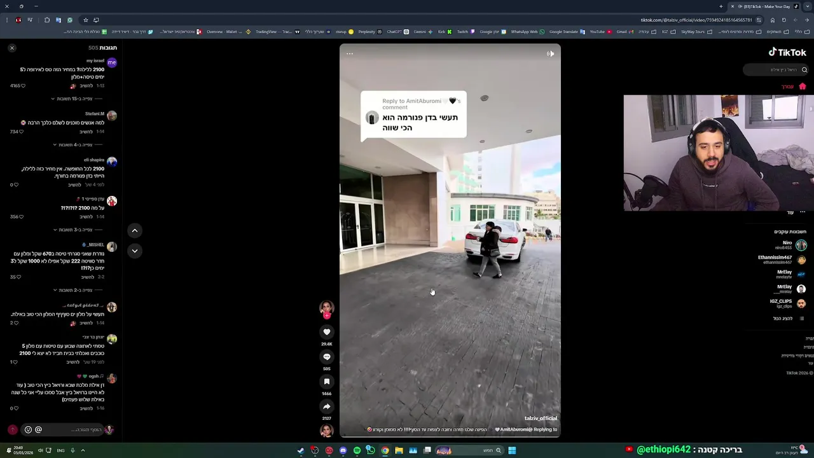Open IGZ_CLIPS followed account
The height and width of the screenshot is (458, 814).
click(789, 303)
